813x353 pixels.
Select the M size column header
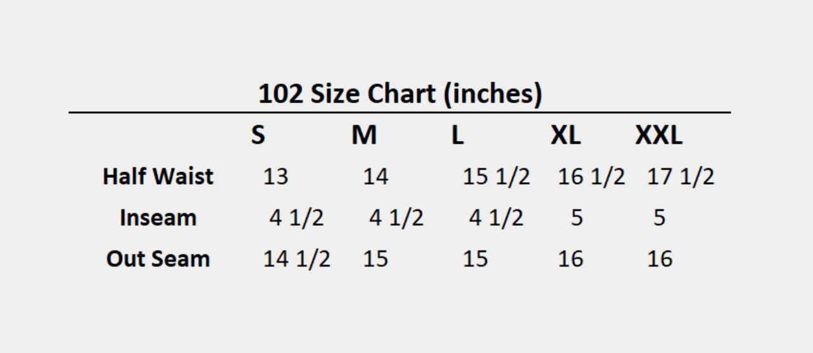(364, 135)
